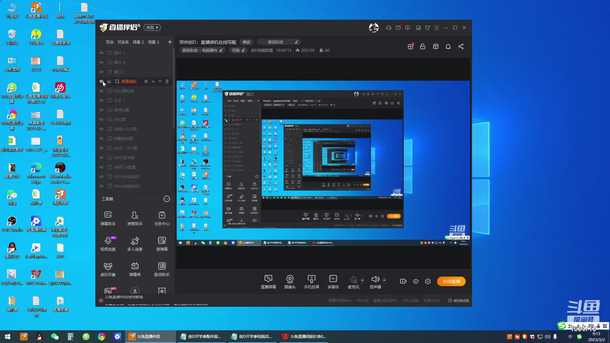This screenshot has height=343, width=610.
Task: Click the 麦克风 microphone icon
Action: tap(353, 280)
